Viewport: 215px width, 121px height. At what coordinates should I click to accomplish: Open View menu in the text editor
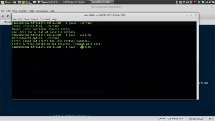[x=15, y=11]
